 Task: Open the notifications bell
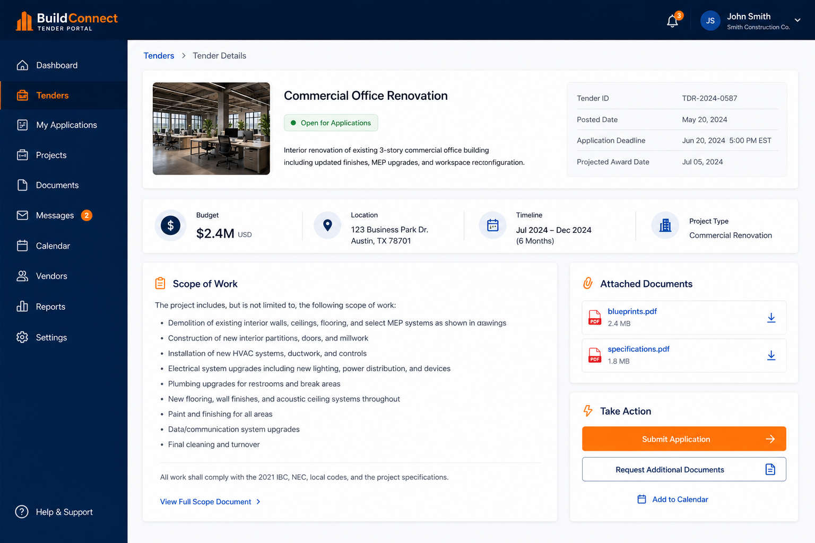(672, 21)
